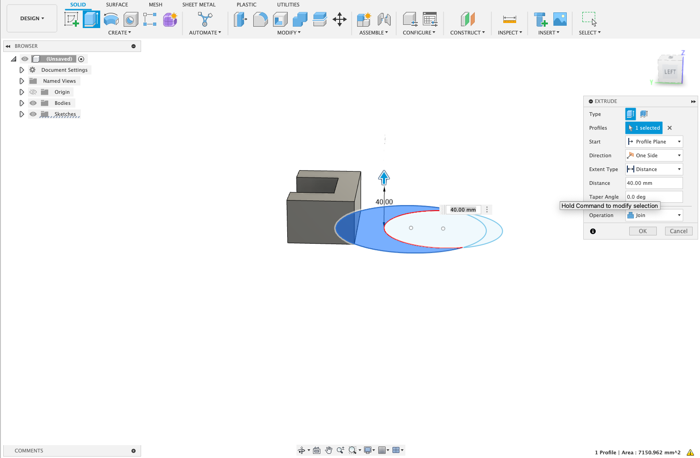Screen dimensions: 700x458
Task: Click the Look At icon
Action: [x=317, y=450]
